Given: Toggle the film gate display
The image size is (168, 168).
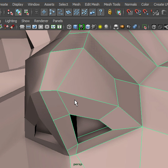Looking at the screenshot, I should [x=28, y=27].
